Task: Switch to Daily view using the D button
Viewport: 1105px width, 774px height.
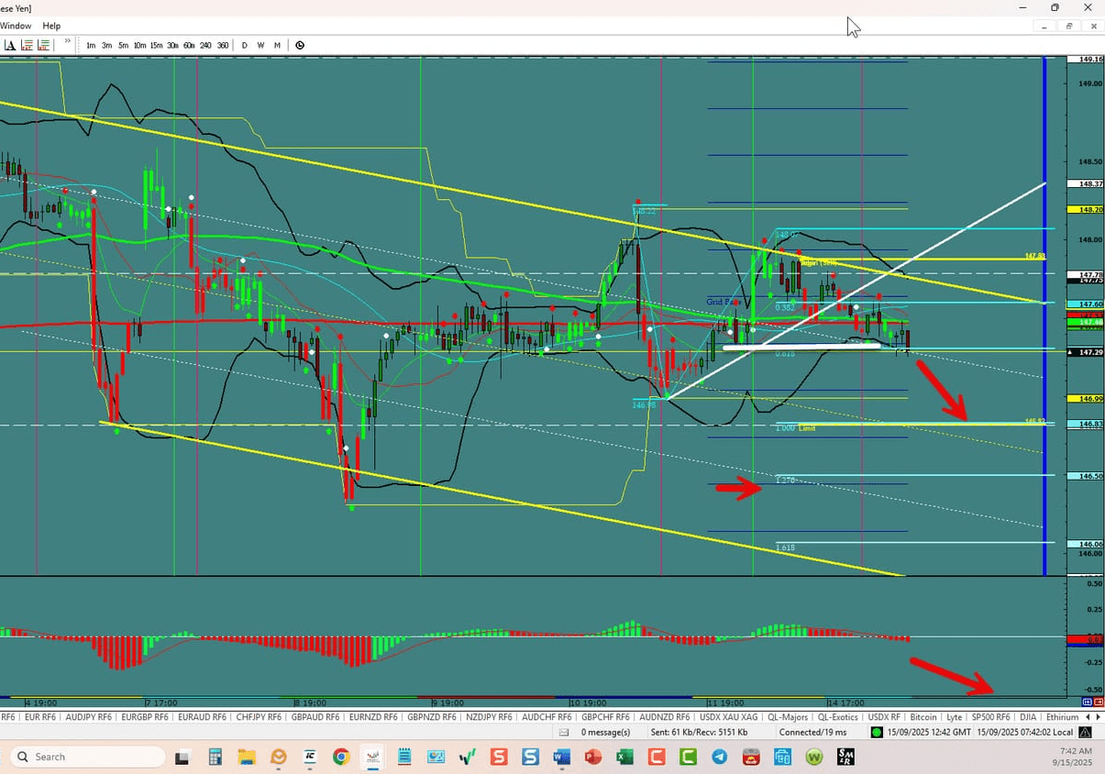Action: (x=244, y=44)
